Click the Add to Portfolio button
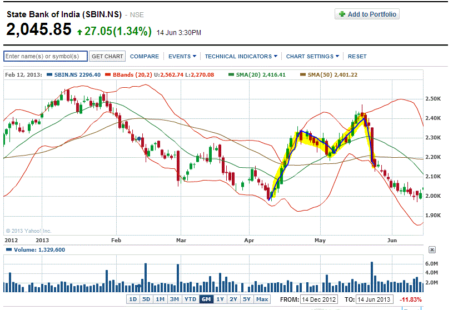453x310 pixels. pos(367,14)
